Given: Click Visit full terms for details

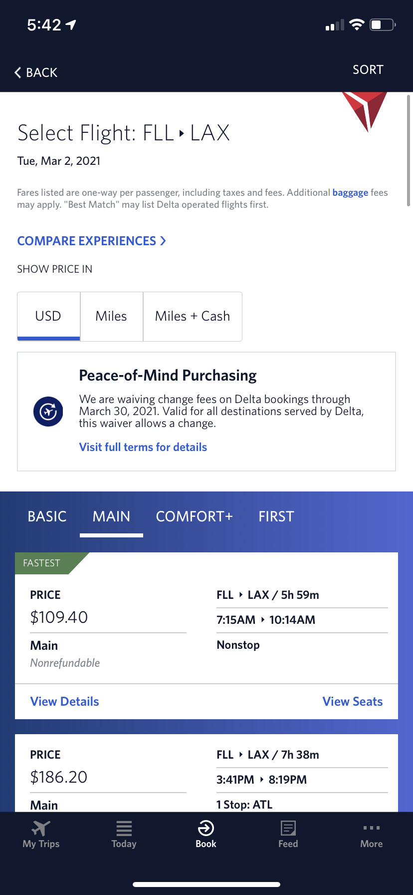Looking at the screenshot, I should click(x=143, y=447).
